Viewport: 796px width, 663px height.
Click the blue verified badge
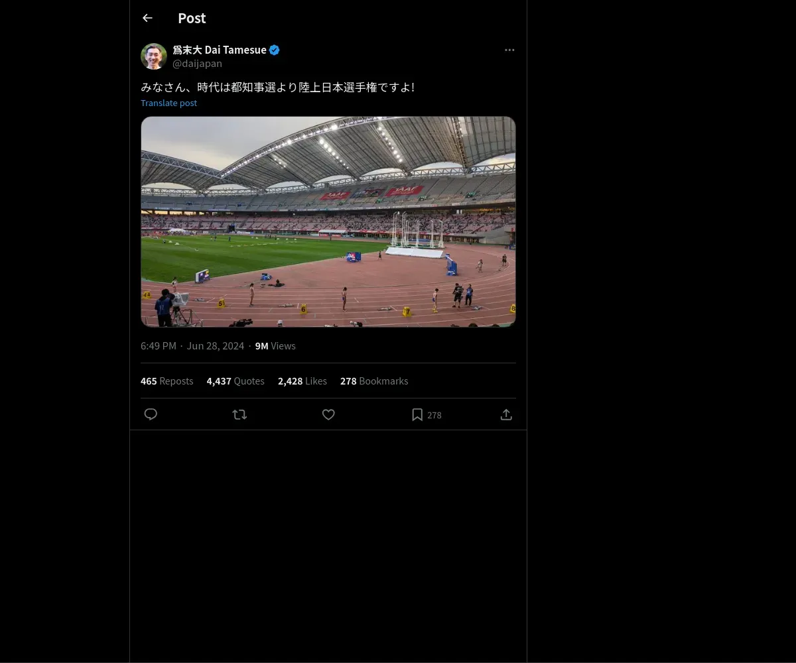[275, 50]
